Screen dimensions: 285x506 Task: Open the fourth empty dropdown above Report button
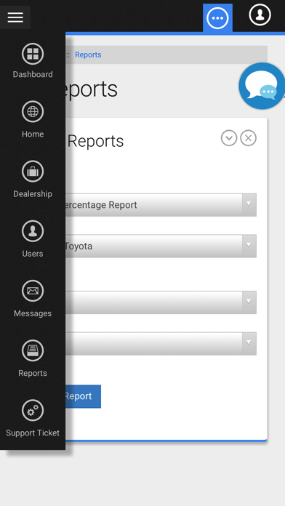[161, 344]
